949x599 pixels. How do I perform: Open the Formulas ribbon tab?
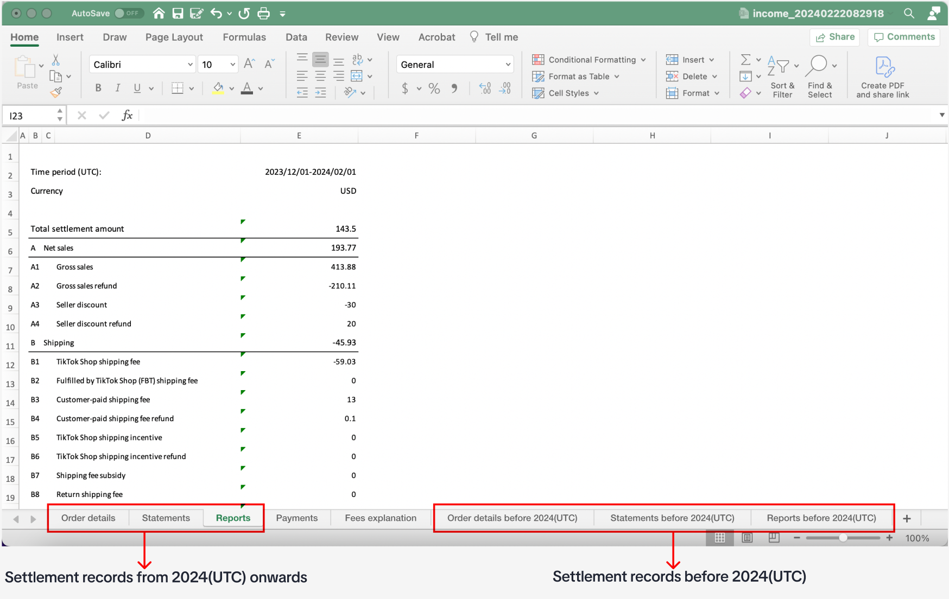tap(244, 37)
